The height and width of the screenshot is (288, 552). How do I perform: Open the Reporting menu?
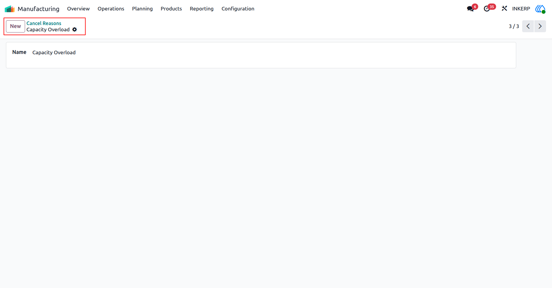pyautogui.click(x=202, y=9)
